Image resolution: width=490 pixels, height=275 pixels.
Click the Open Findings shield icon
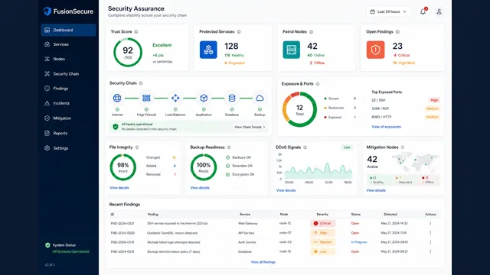coord(376,50)
